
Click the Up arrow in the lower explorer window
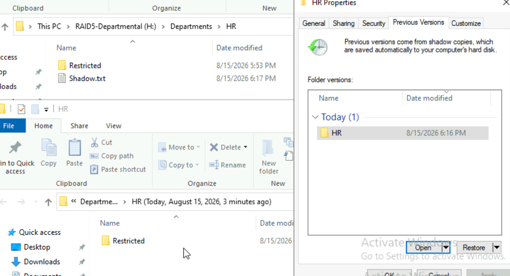pyautogui.click(x=49, y=202)
